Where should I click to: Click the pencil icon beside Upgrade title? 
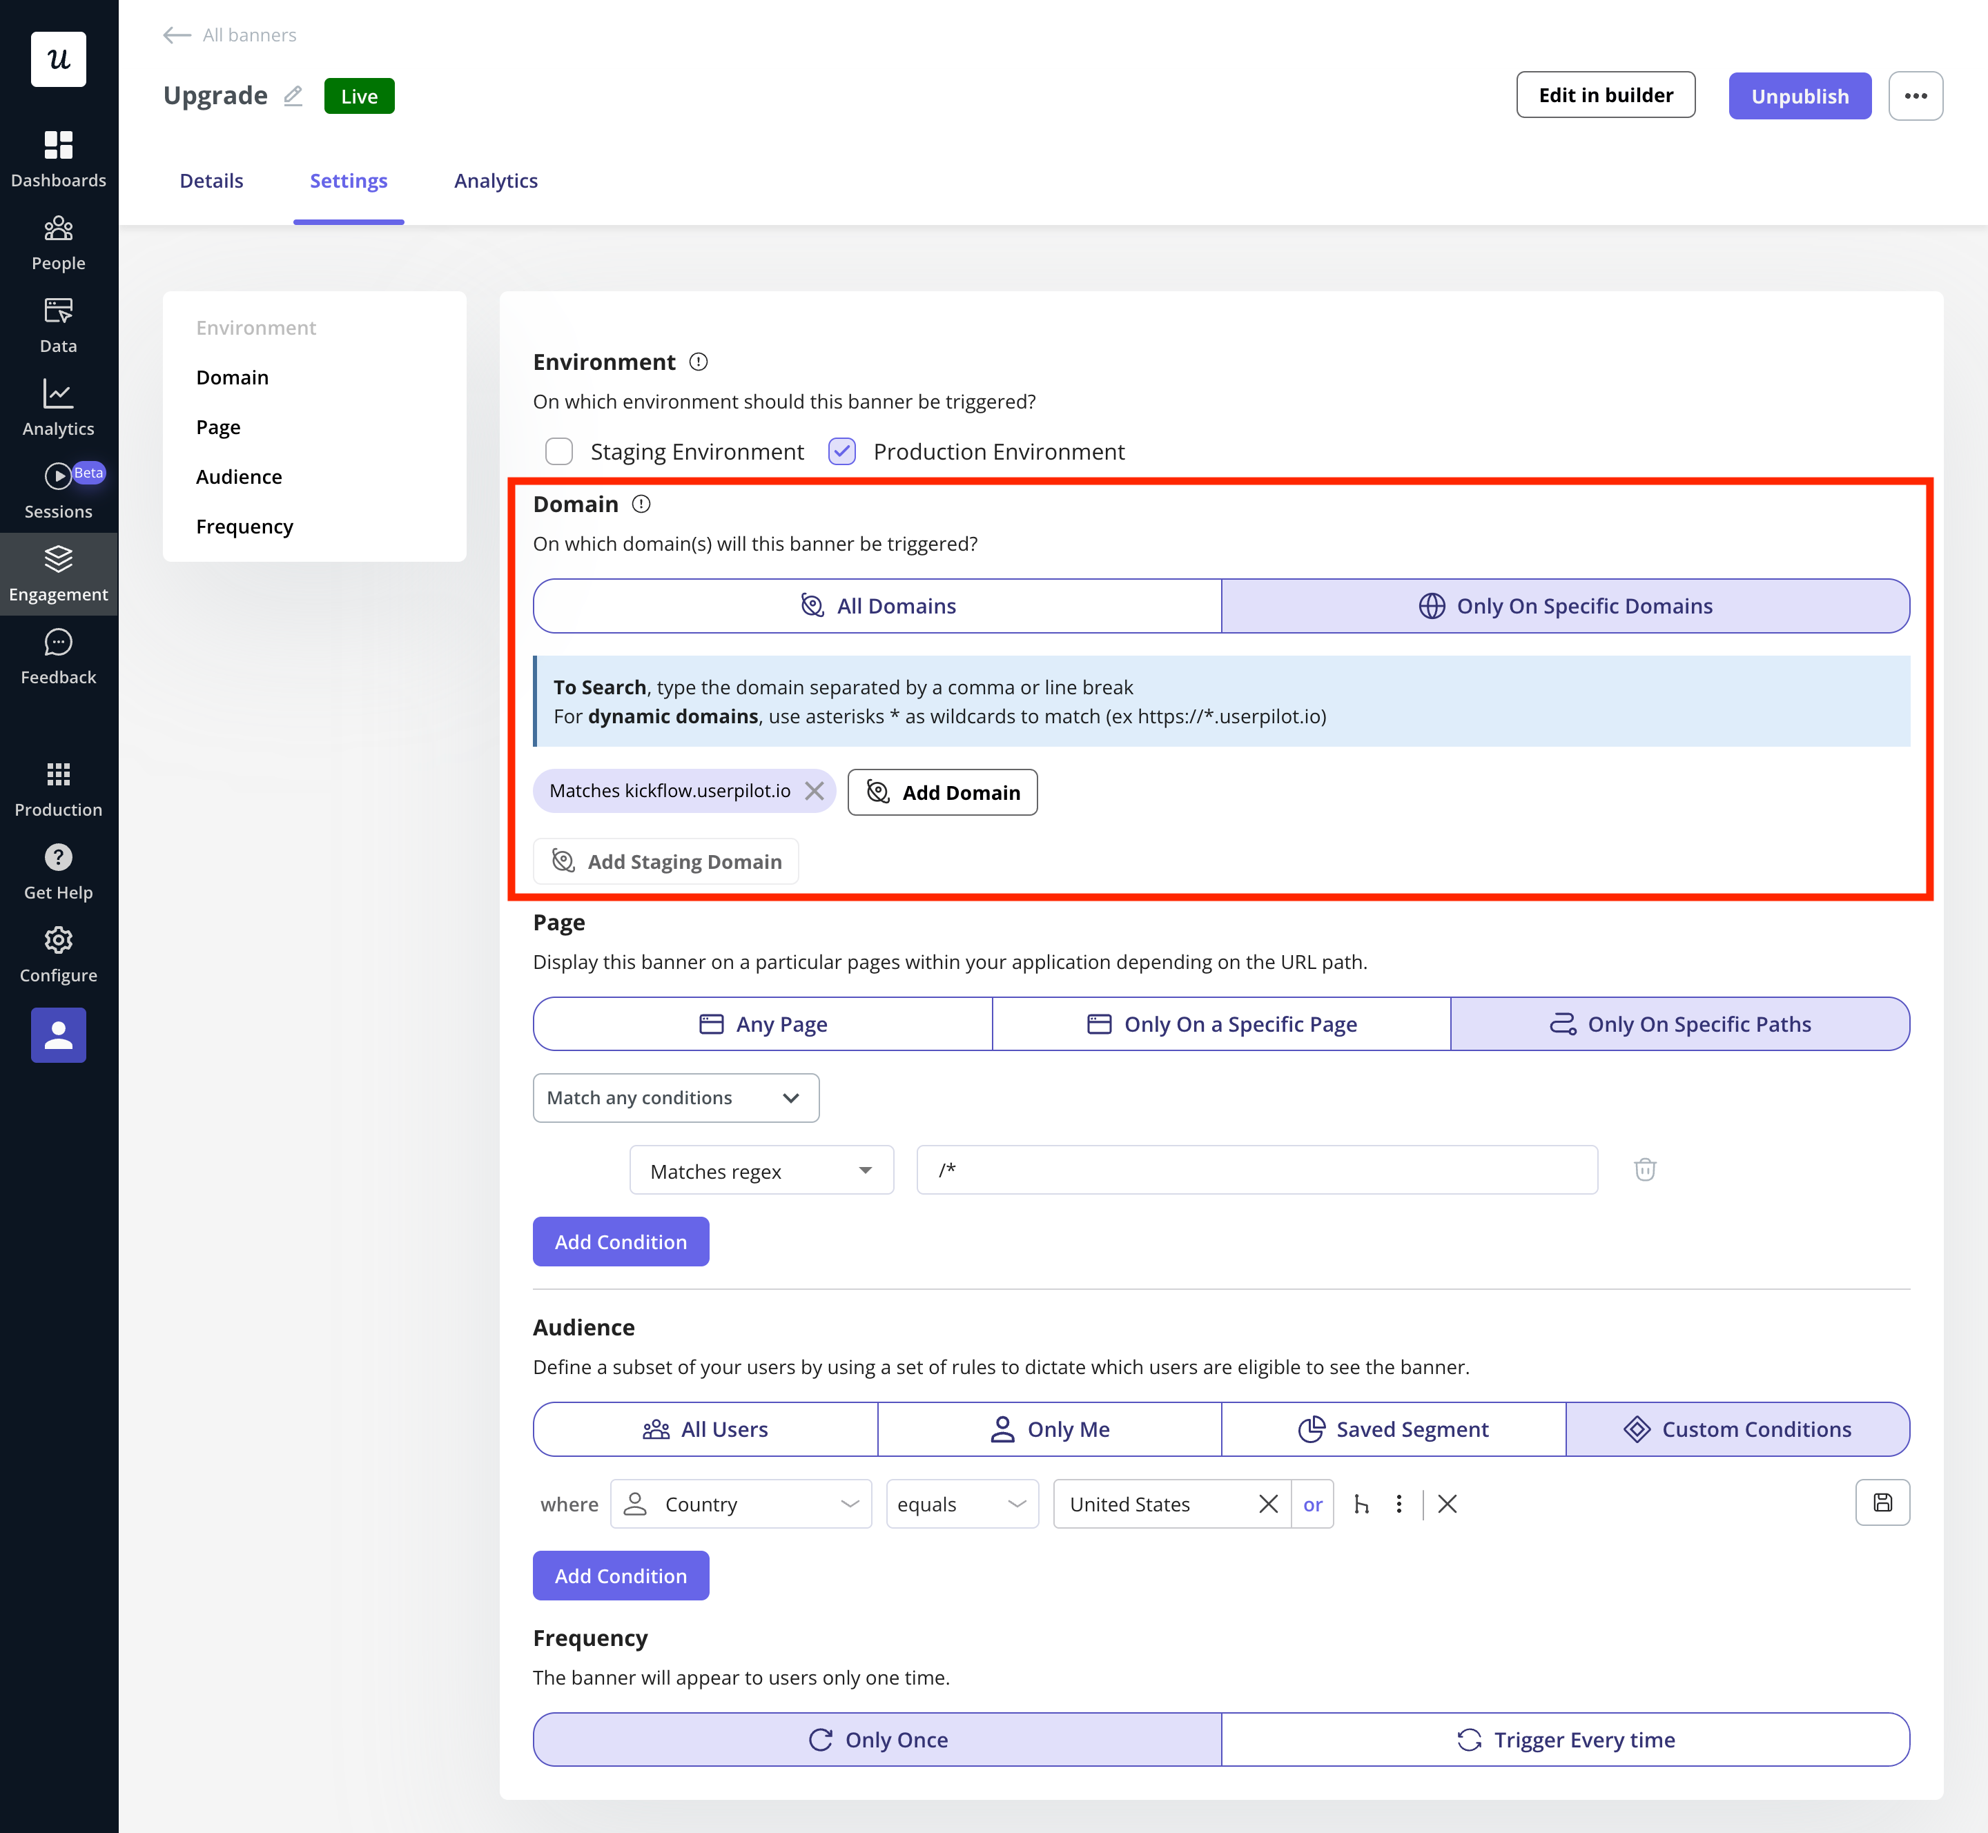tap(293, 96)
